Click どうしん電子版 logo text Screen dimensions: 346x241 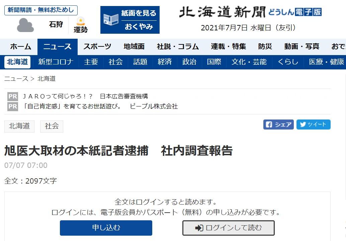click(x=295, y=12)
